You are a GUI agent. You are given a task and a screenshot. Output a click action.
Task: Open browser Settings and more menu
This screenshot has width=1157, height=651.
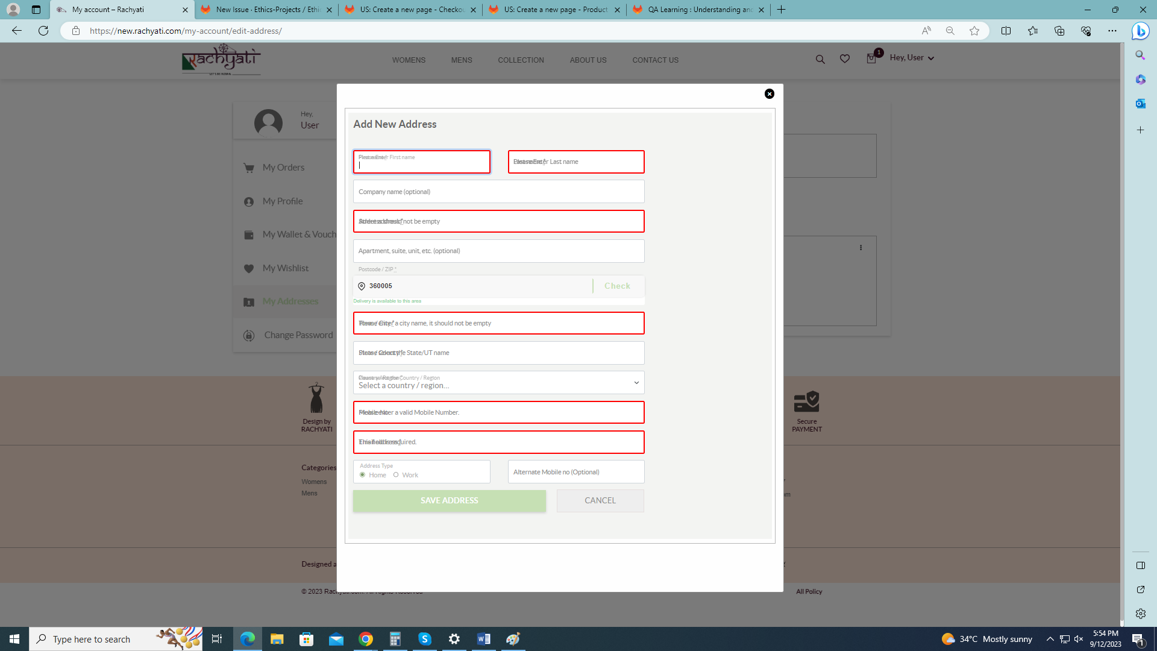pos(1112,31)
